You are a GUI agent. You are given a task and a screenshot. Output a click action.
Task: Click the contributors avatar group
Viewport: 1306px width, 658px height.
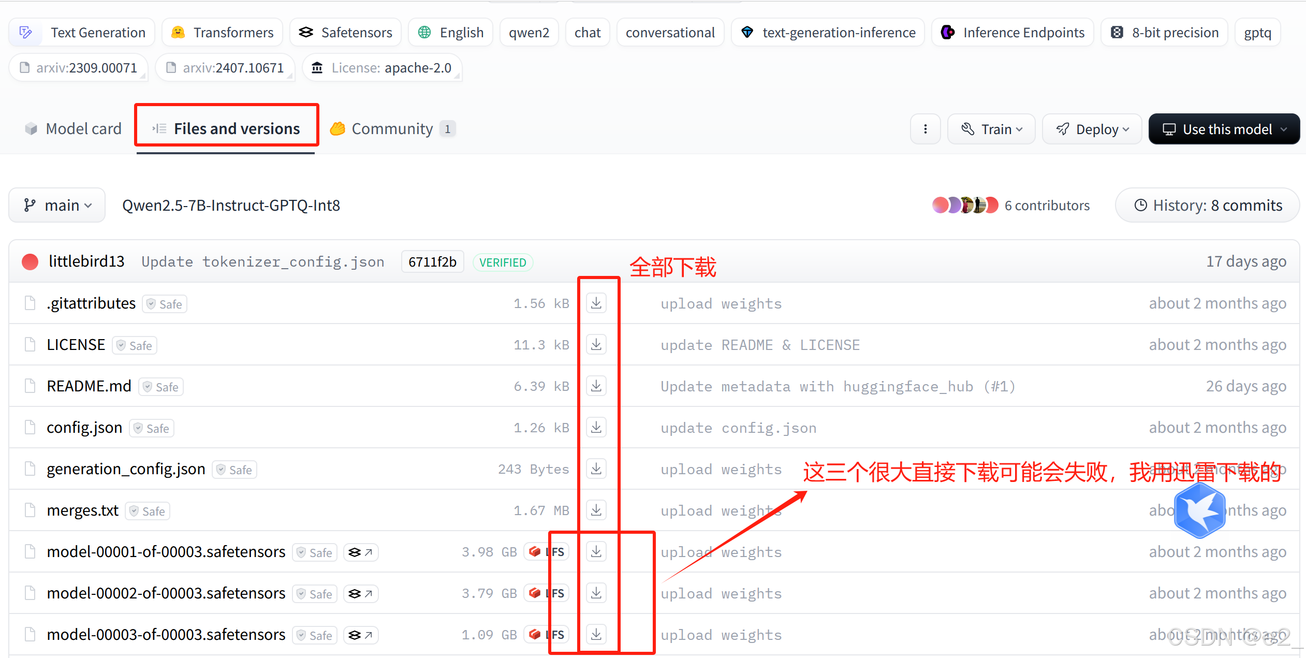(965, 206)
